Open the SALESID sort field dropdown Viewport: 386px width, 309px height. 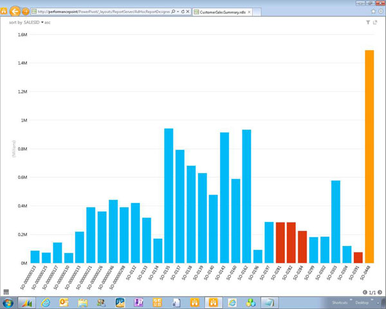[x=33, y=23]
